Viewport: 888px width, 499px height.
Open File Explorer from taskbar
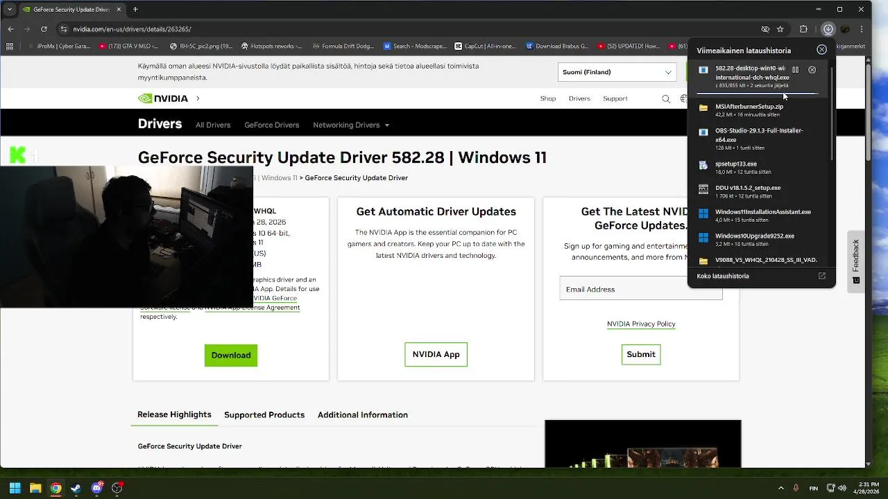point(35,488)
